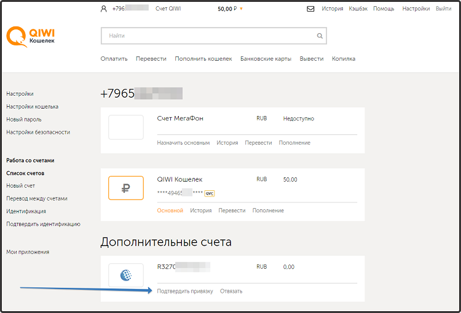Open История for QIWI Кошелек account
This screenshot has height=313, width=461.
point(201,211)
